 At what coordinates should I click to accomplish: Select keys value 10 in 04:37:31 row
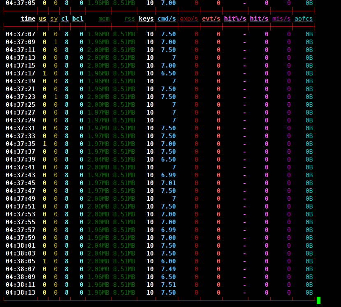150,128
